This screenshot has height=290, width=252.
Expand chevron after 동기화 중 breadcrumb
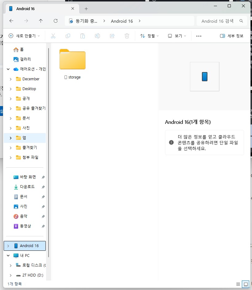click(x=104, y=21)
